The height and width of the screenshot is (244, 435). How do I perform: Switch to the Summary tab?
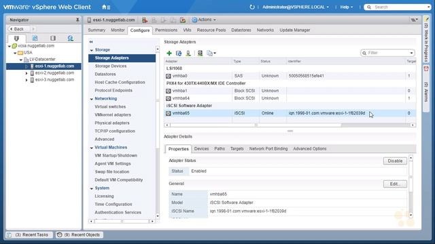tap(97, 30)
